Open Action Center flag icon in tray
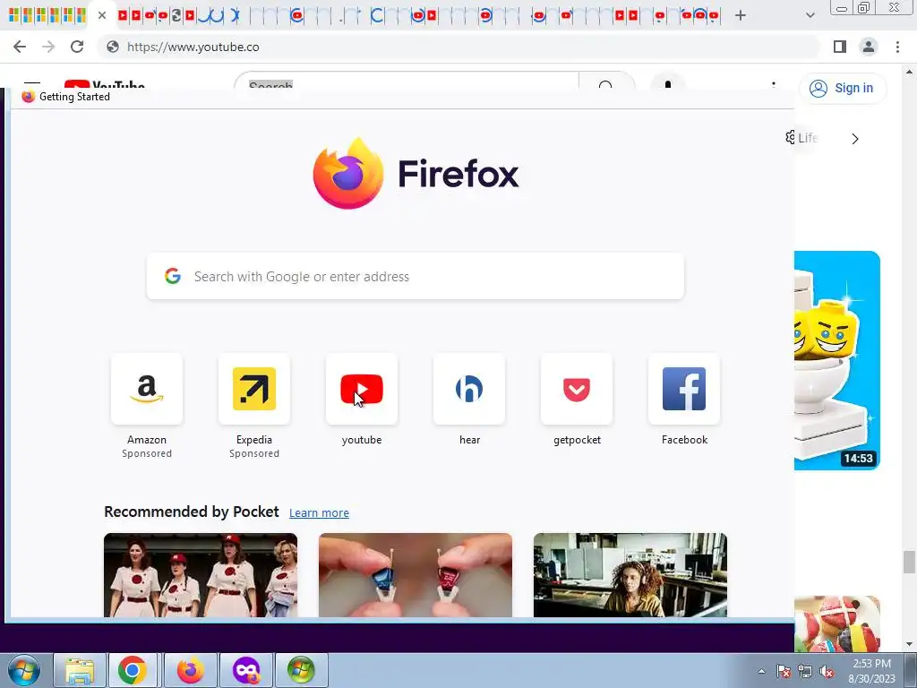The image size is (917, 688). (x=784, y=671)
